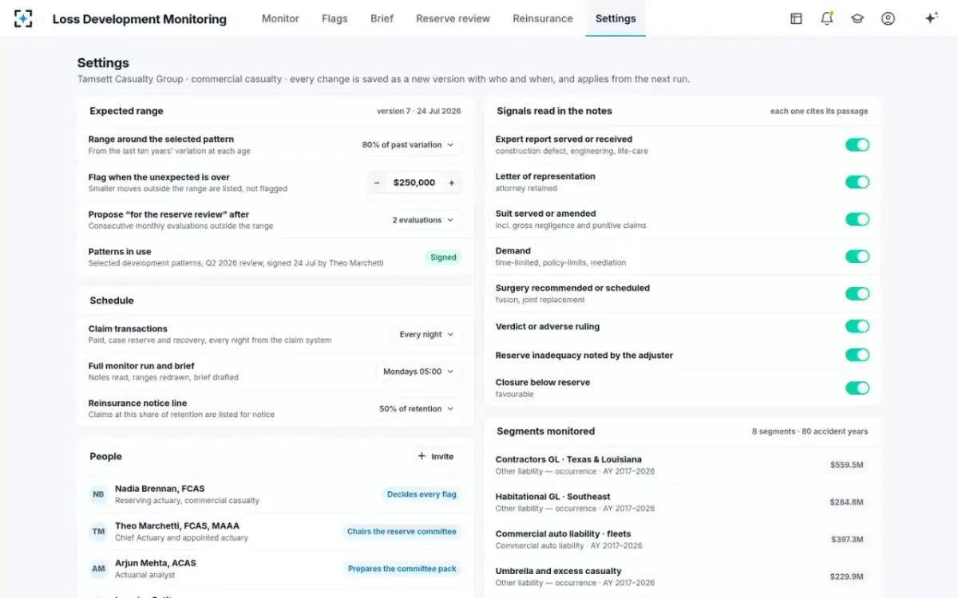Select Habitational GL Southeast segment
Viewport: 958px width, 598px height.
[x=683, y=502]
